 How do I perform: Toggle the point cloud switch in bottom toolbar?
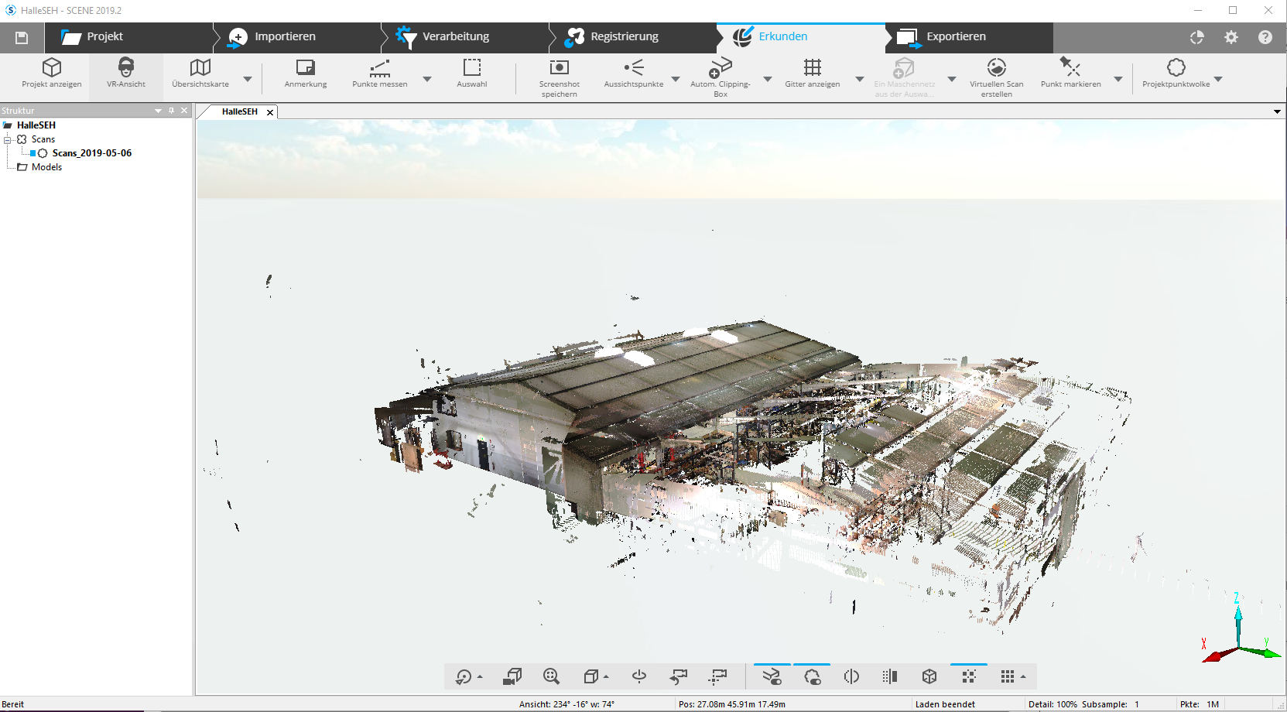pyautogui.click(x=812, y=676)
